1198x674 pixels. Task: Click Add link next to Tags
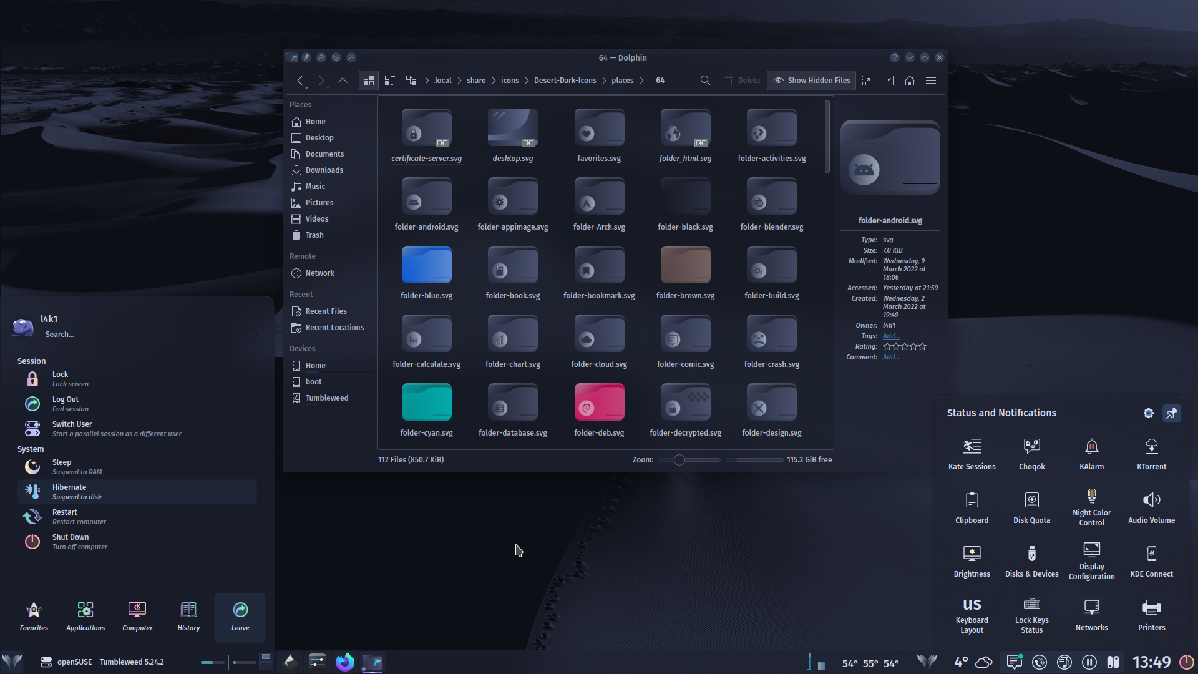pyautogui.click(x=890, y=336)
